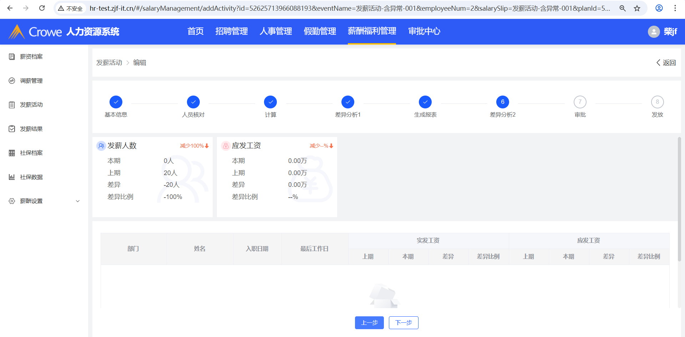The height and width of the screenshot is (337, 685).
Task: Click the 发薪结果 checkmark icon
Action: (12, 129)
